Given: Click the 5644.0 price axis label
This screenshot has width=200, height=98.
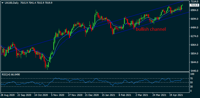Looking at the screenshot, I should [x=194, y=62].
